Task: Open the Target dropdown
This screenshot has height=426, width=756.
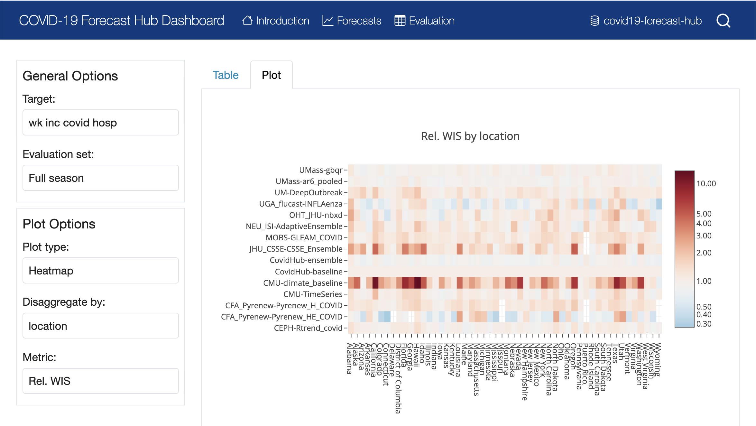Action: [x=101, y=123]
